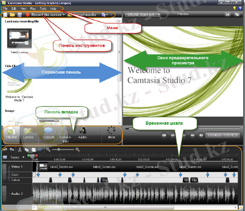Click the zoom in magnifier on timeline
The image size is (245, 211).
tap(77, 149)
